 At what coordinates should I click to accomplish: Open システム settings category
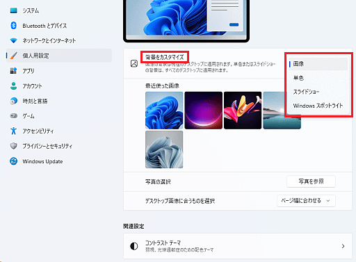(59, 10)
